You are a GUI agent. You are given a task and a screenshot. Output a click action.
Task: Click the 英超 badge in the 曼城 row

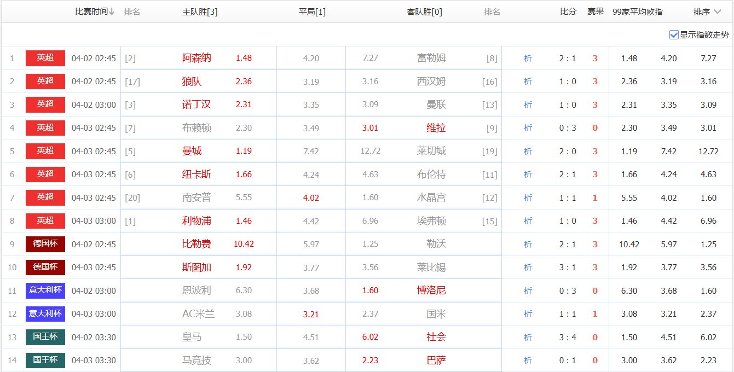(x=45, y=151)
